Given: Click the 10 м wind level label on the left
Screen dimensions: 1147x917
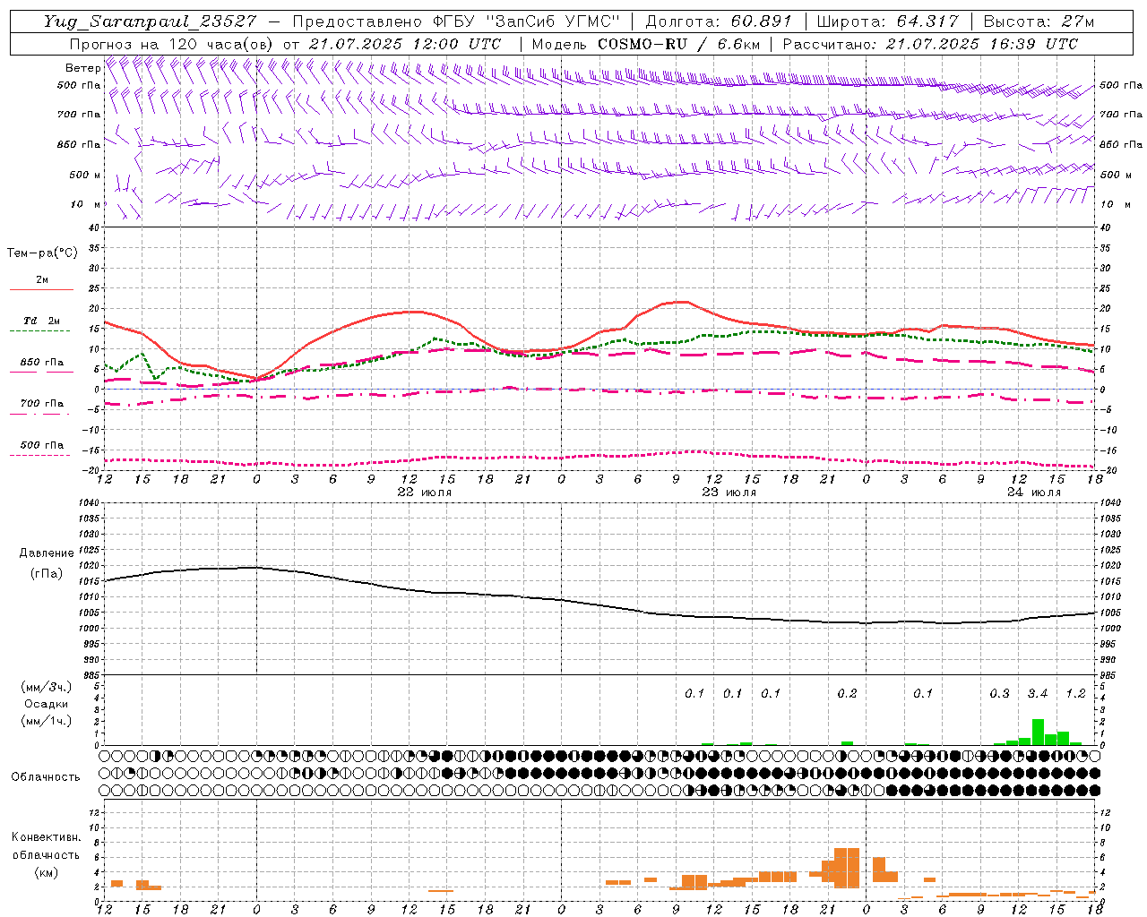Looking at the screenshot, I should pos(86,205).
